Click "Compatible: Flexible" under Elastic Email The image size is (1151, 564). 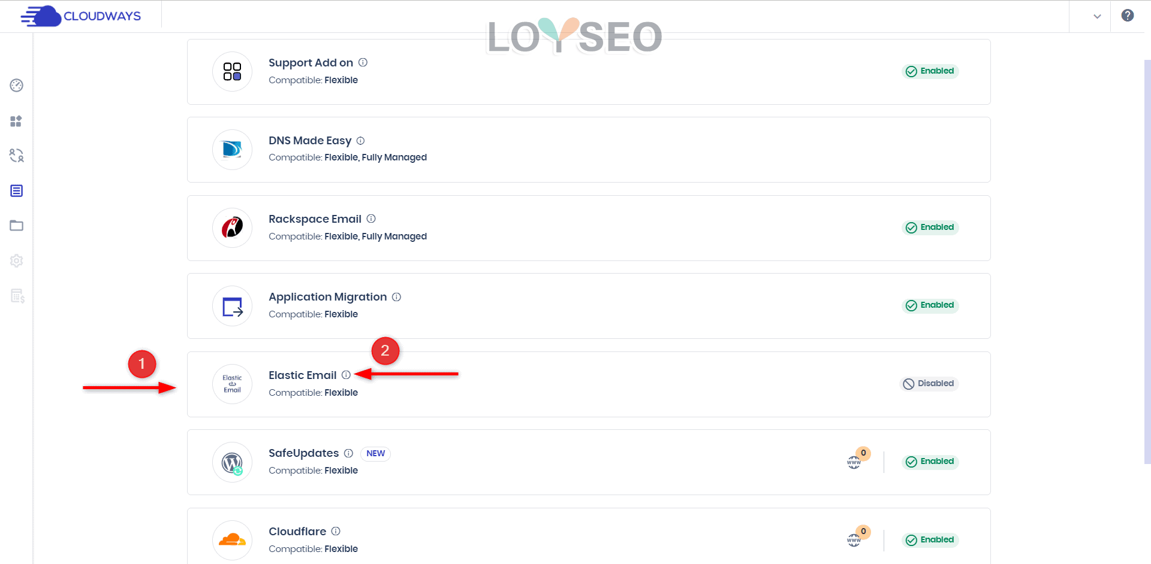point(313,393)
